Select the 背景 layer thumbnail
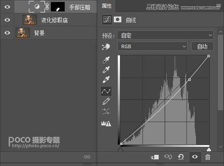Viewport: 224px width, 166px height. [x=23, y=33]
